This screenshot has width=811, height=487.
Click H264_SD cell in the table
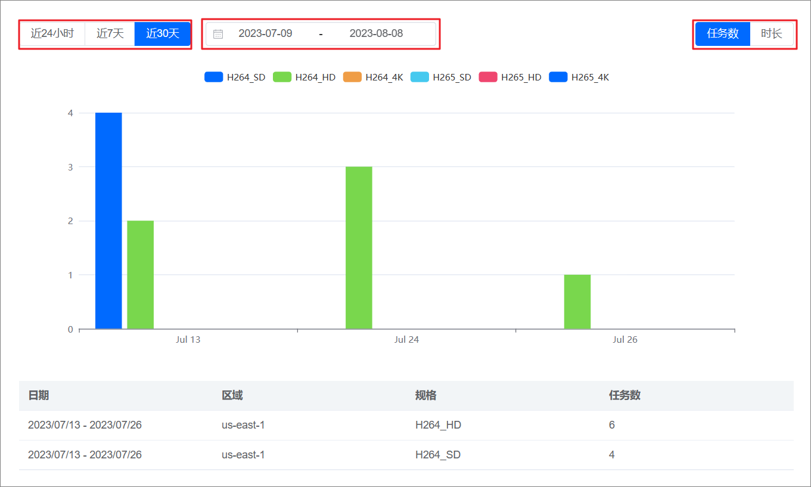point(438,455)
